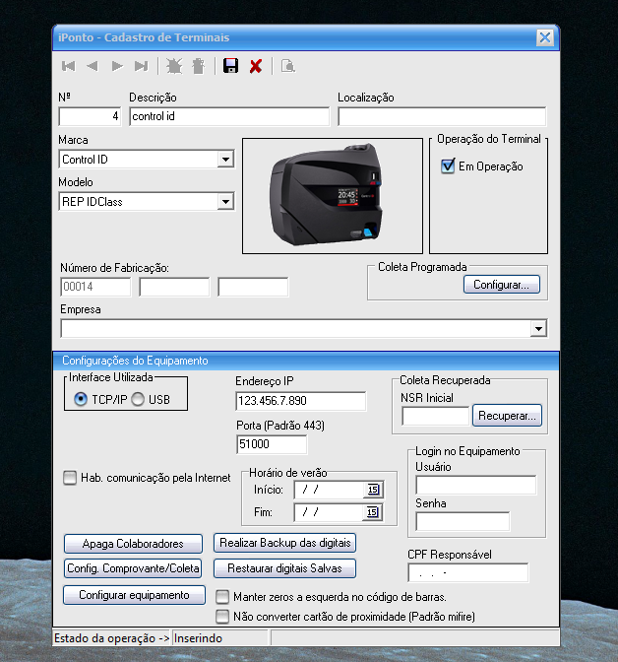Click the Save floppy disk icon
Viewport: 618px width, 662px height.
(x=230, y=66)
